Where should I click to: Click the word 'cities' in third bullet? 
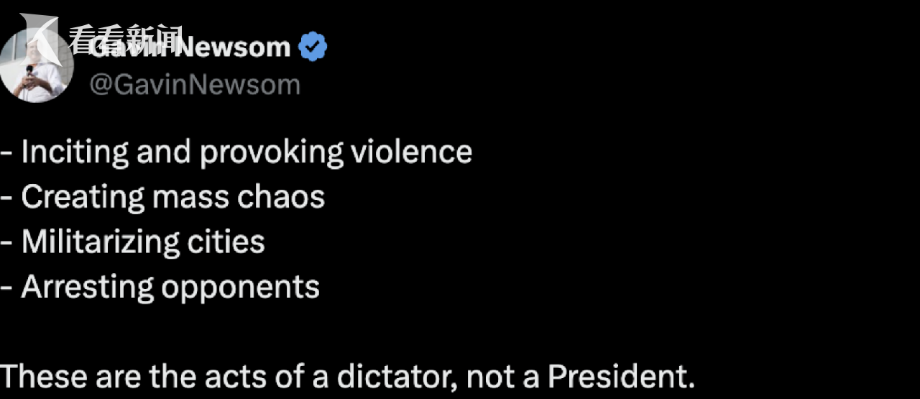pyautogui.click(x=226, y=242)
